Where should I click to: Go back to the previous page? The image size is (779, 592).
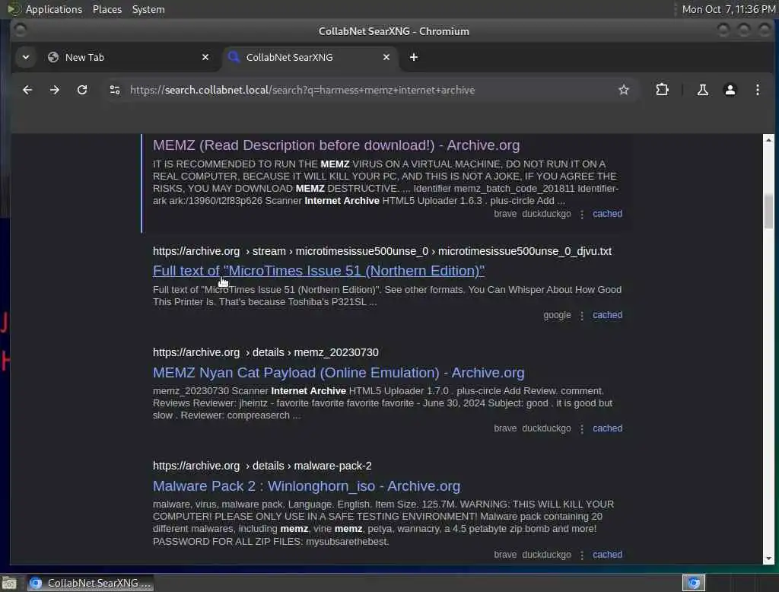click(27, 90)
